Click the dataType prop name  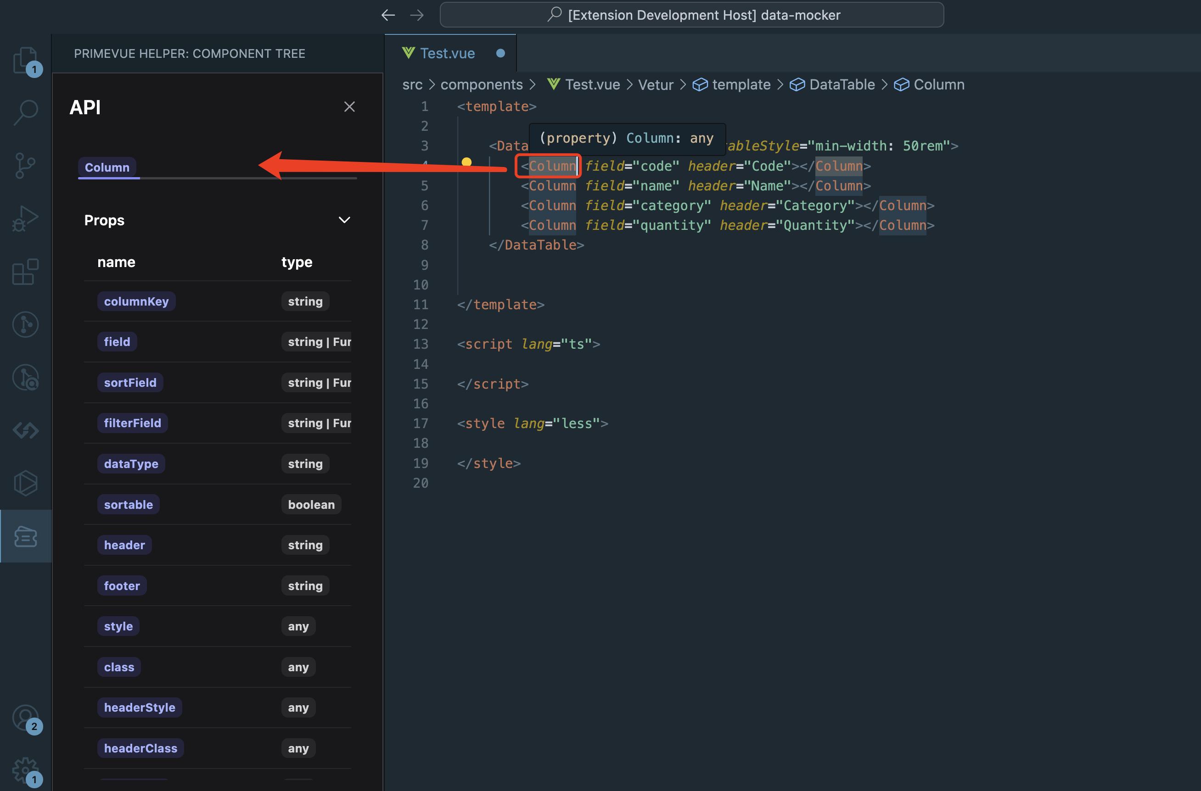(x=131, y=464)
